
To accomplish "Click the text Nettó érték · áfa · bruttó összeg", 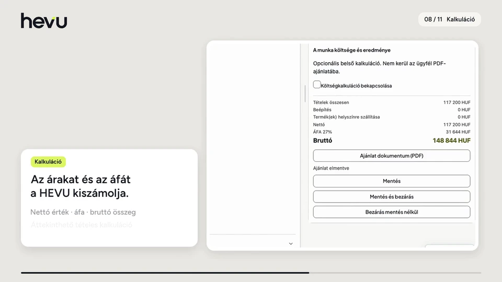I will (83, 212).
